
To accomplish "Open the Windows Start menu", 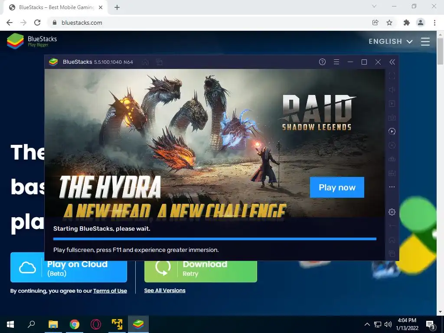I will [10, 324].
